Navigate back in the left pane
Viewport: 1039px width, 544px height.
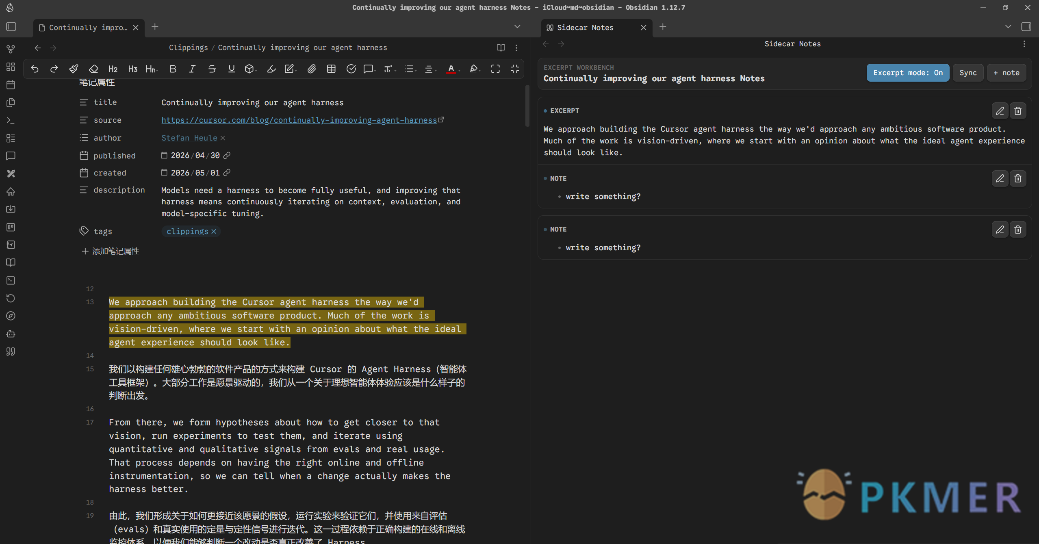tap(38, 48)
